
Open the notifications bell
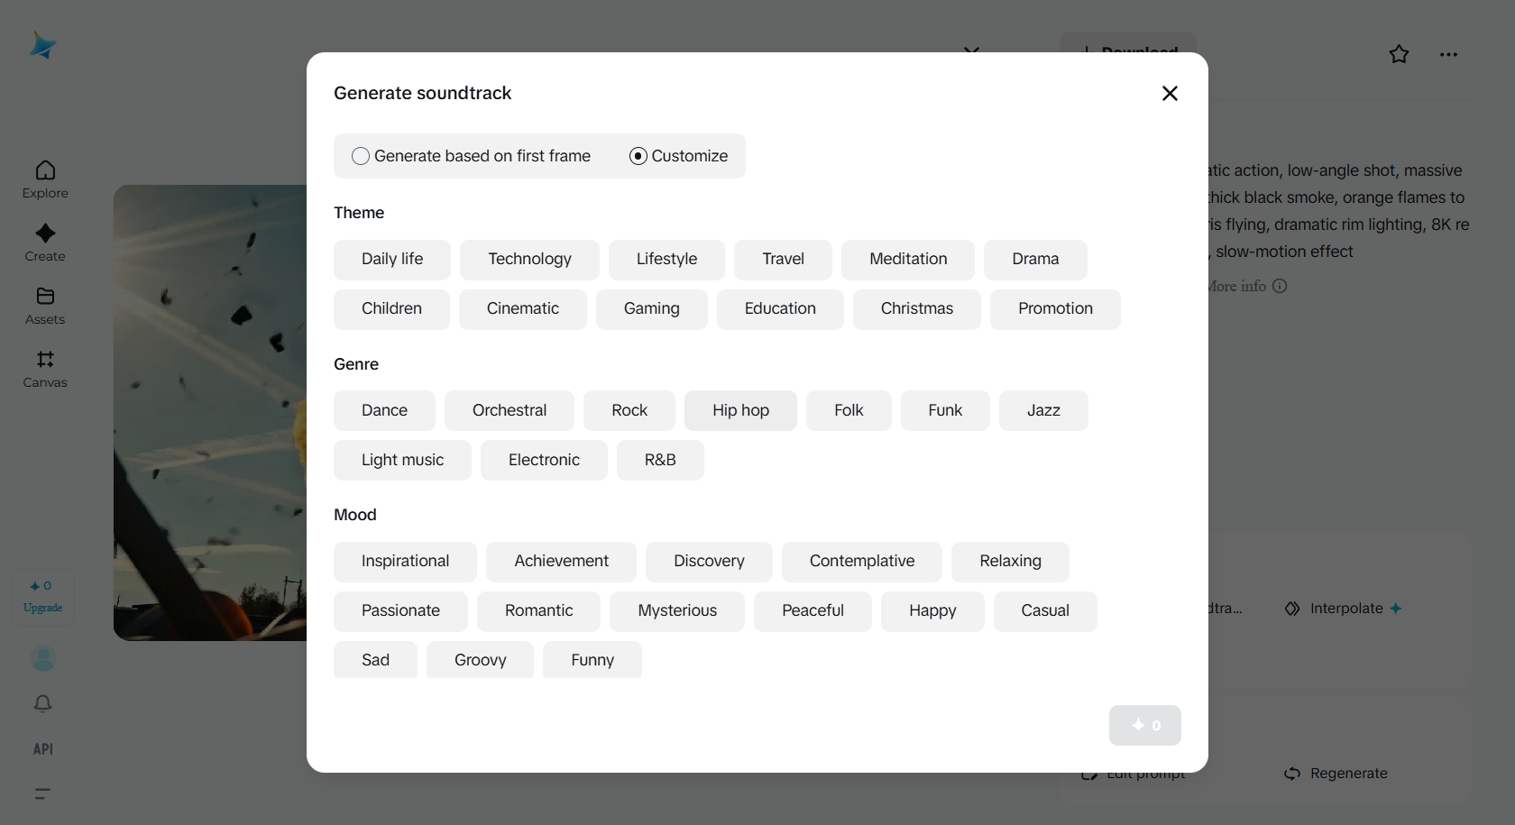coord(42,703)
